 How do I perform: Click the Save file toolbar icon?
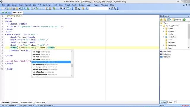(x=22, y=9)
